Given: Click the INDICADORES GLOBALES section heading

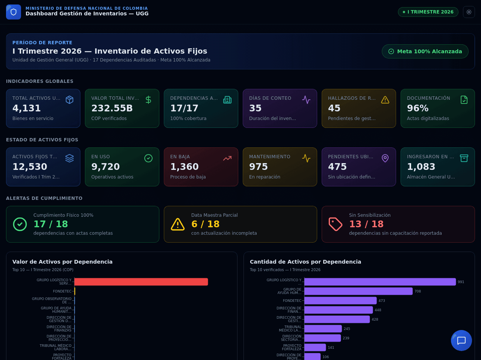Looking at the screenshot, I should click(40, 81).
